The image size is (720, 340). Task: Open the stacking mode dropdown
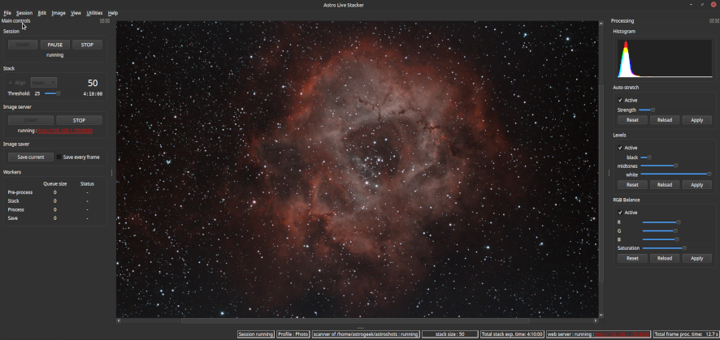(x=45, y=82)
